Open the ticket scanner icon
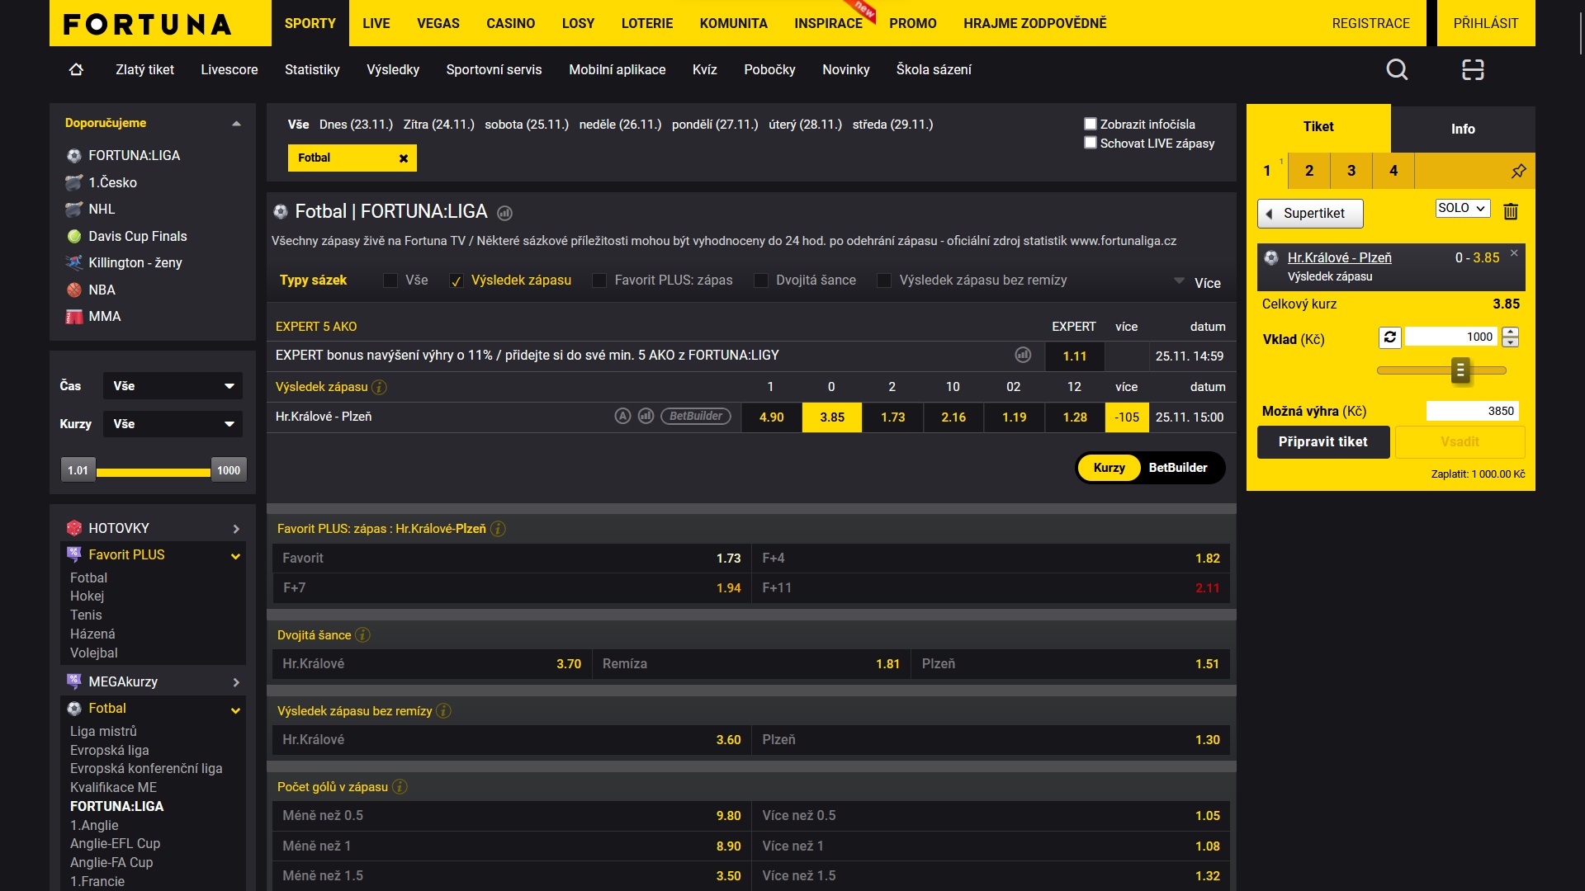Viewport: 1585px width, 891px height. pos(1473,69)
